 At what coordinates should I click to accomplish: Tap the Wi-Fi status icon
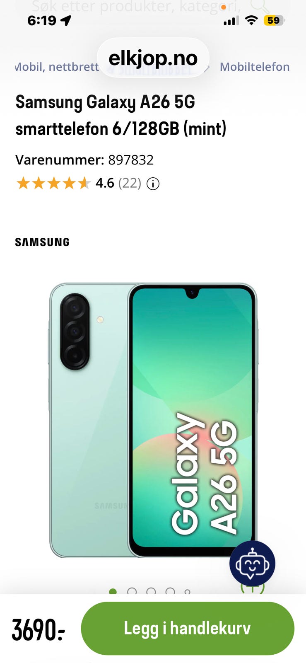coord(251,20)
